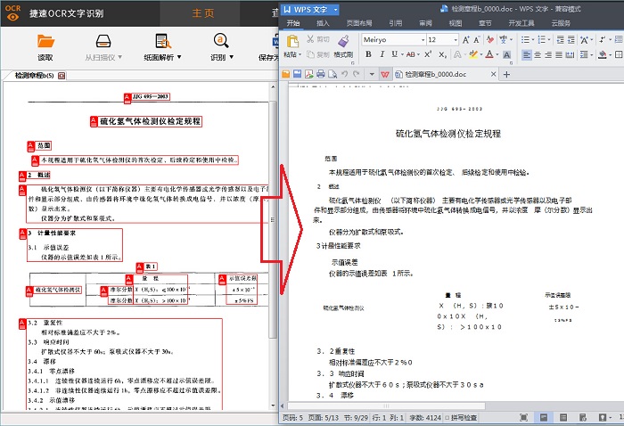Screen dimensions: 624x426
Task: Toggle Underline formatting
Action: [394, 54]
